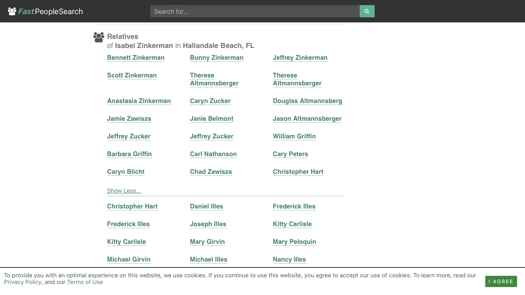Click 'Hallandale Beach, FL' heading text
This screenshot has height=295, width=525.
(219, 46)
